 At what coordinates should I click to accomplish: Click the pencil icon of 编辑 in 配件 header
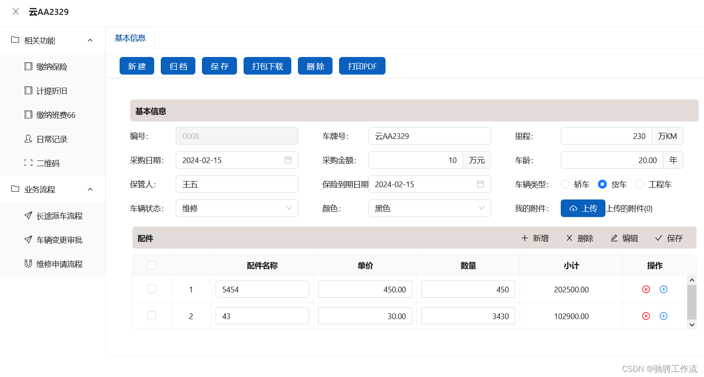point(614,238)
